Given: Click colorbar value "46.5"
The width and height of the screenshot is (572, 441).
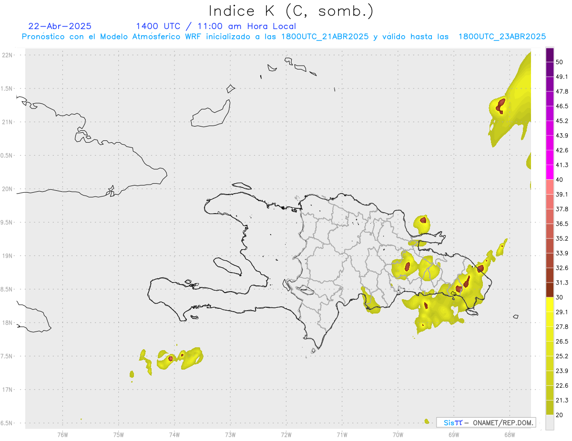Looking at the screenshot, I should pyautogui.click(x=562, y=106).
